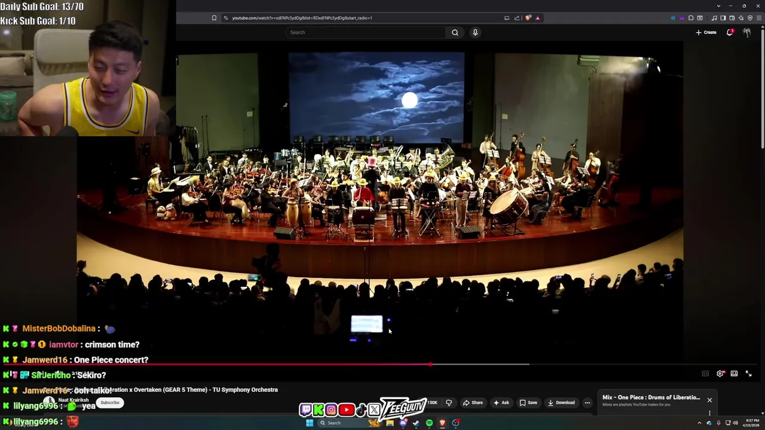Open YouTube notifications bell
The width and height of the screenshot is (765, 430).
[x=729, y=32]
